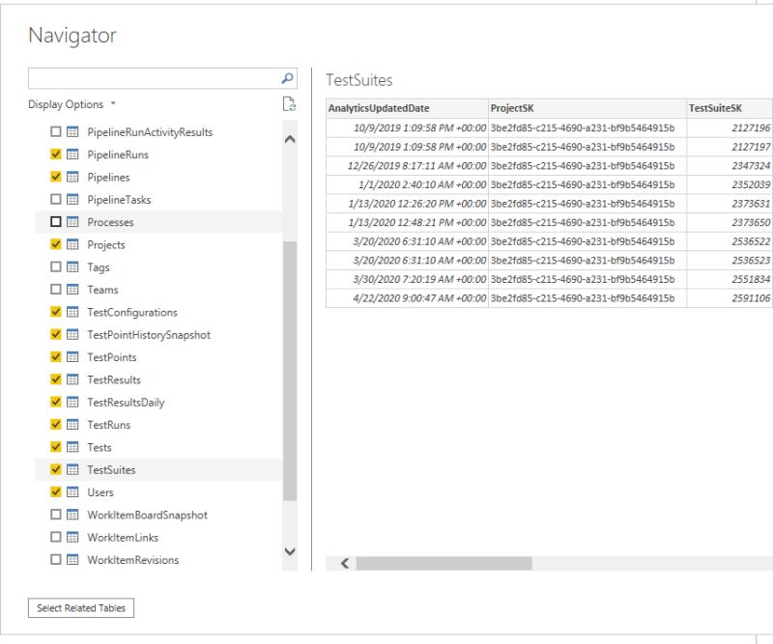Viewport: 773px width, 644px height.
Task: Click the table icon beside PipelineTasks
Action: point(72,199)
